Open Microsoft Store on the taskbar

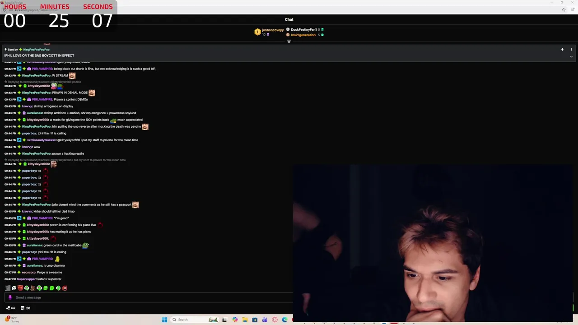point(255,320)
